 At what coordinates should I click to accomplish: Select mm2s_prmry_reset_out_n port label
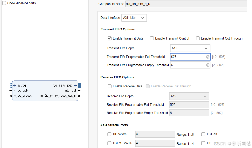coord(58,96)
